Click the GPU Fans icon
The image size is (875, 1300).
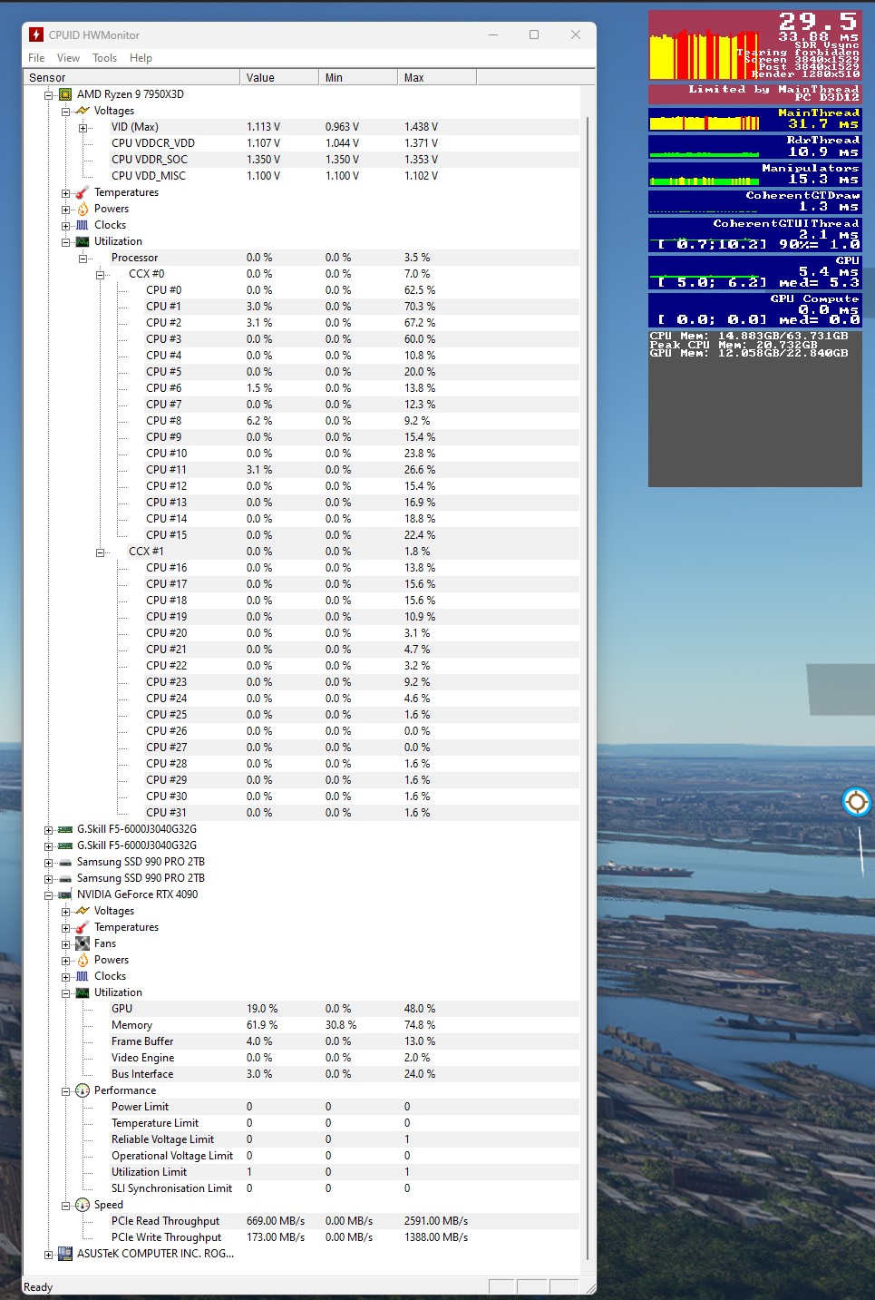pos(83,943)
